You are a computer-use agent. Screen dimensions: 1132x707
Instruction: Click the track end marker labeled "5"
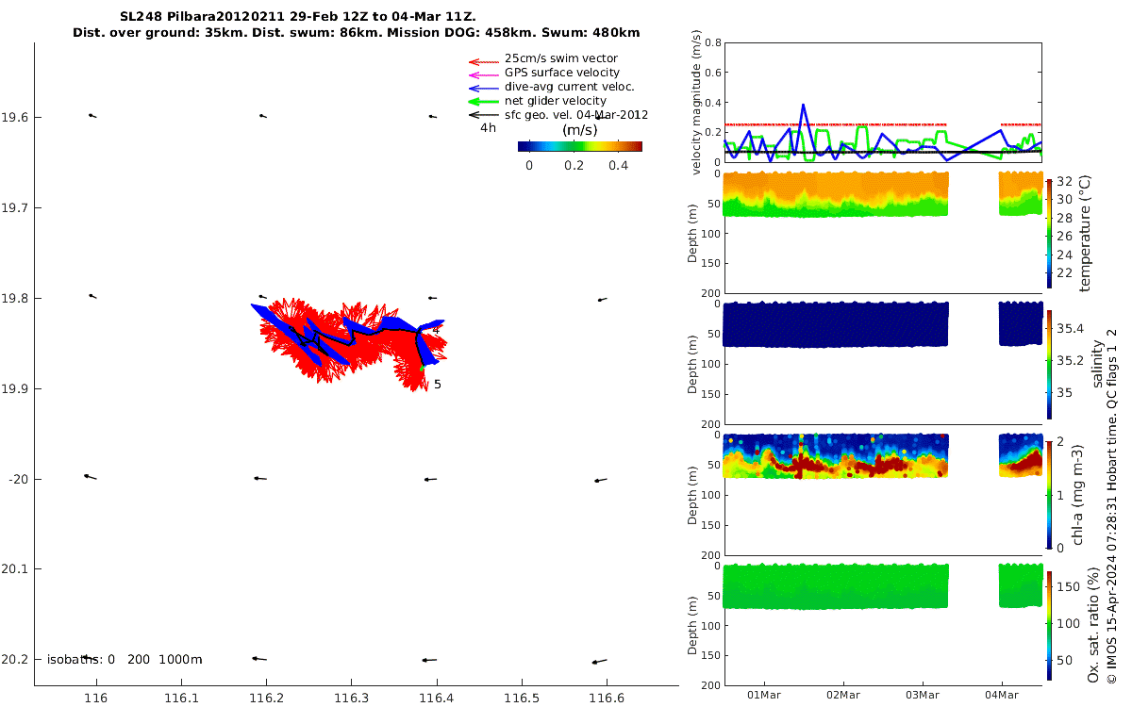point(438,385)
